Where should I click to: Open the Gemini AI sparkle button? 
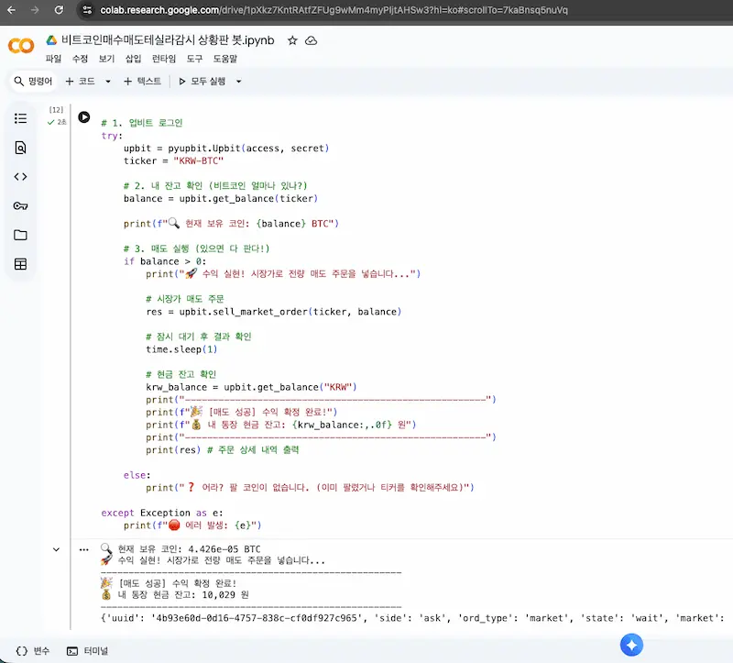click(631, 646)
